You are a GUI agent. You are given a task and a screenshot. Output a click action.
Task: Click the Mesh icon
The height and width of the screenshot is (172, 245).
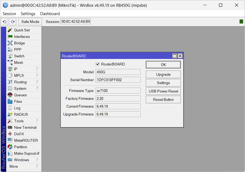tap(10, 62)
